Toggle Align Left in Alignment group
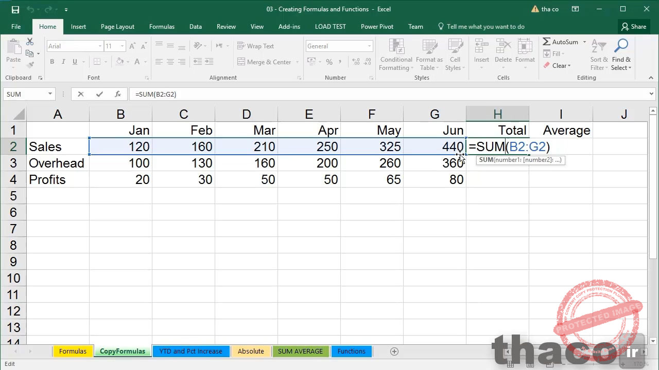The height and width of the screenshot is (370, 659). pos(159,62)
